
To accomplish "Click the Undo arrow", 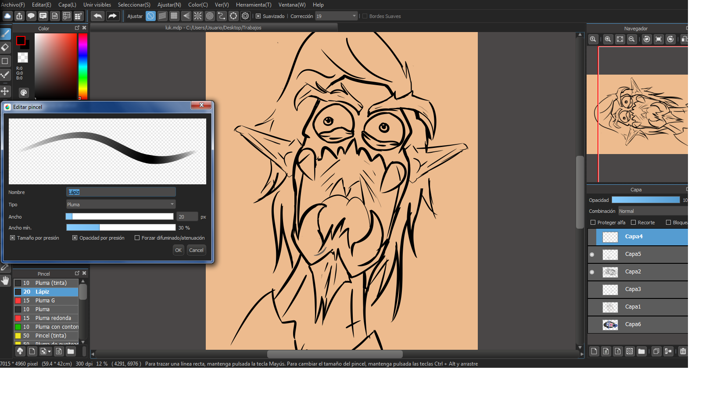I will point(98,16).
